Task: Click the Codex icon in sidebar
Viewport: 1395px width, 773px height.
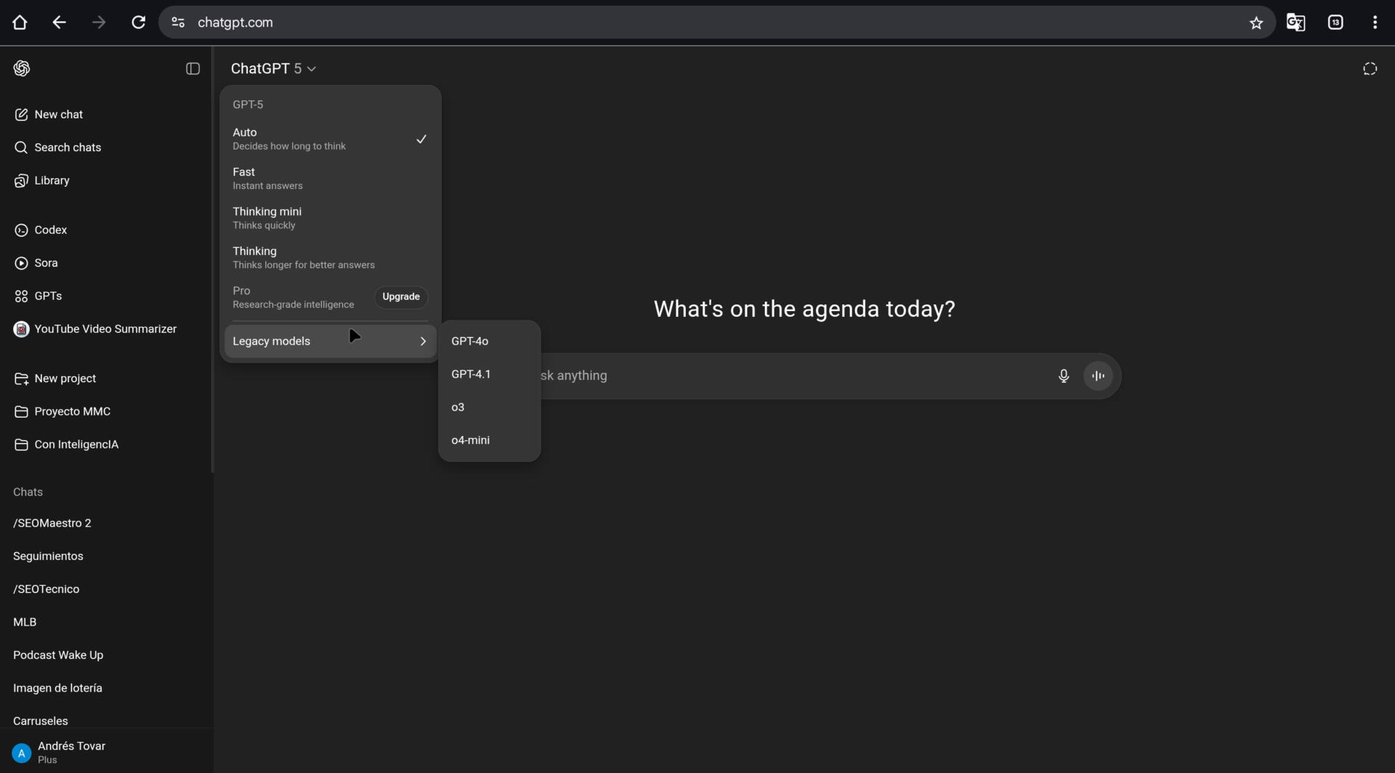Action: click(x=21, y=230)
